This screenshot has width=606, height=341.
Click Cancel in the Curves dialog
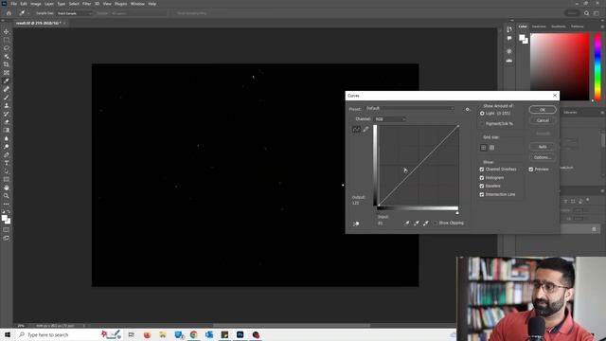tap(543, 120)
